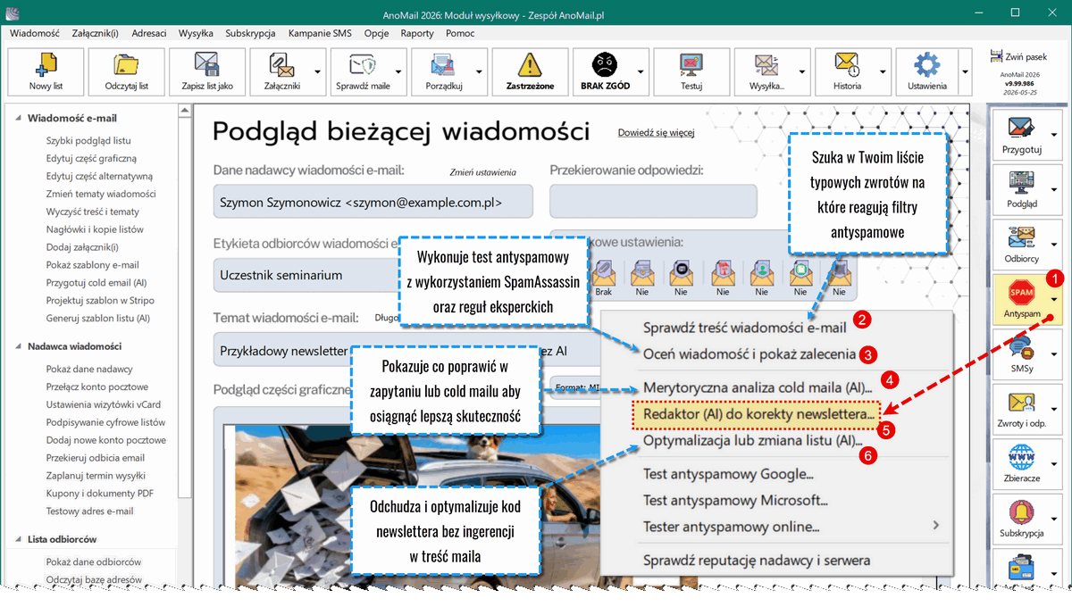1072x607 pixels.
Task: Click the Załączniki attachments icon
Action: 281,64
